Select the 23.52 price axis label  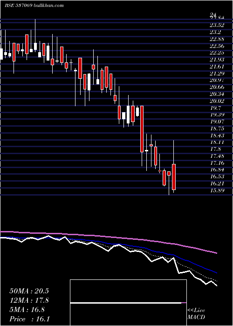217,25
